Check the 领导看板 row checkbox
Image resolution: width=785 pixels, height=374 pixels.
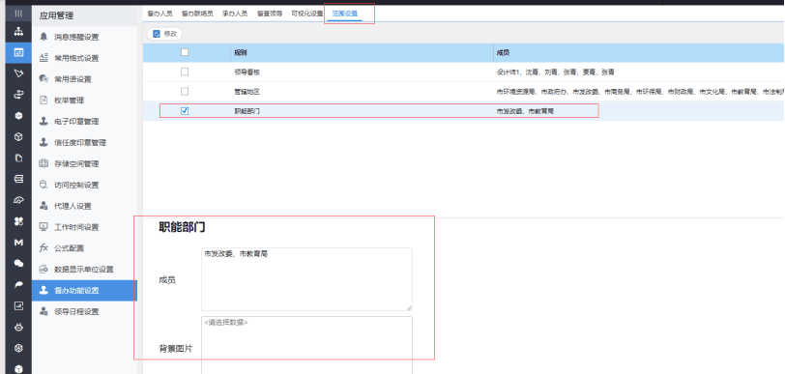click(x=185, y=72)
